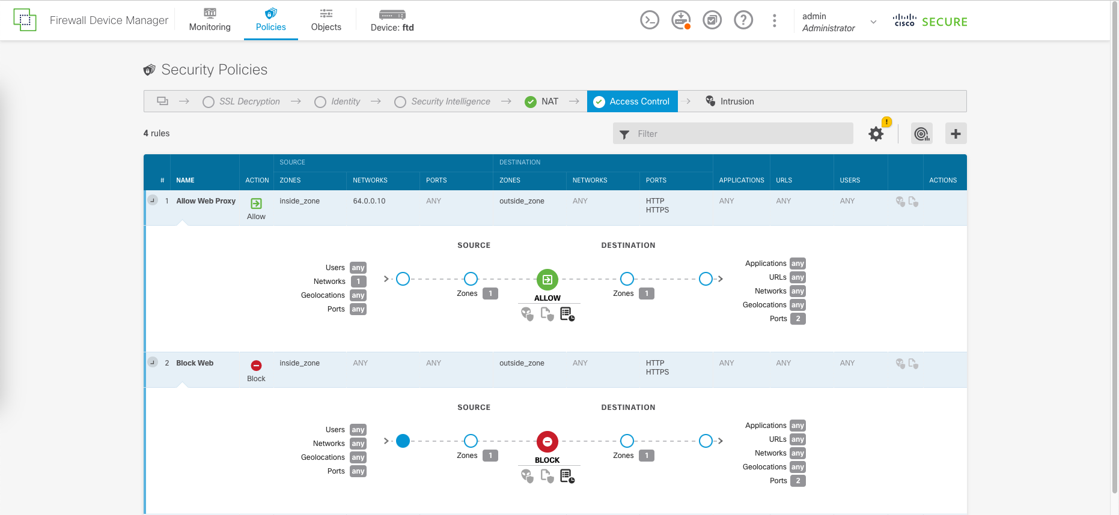Click the deploy changes icon
1119x515 pixels.
pos(680,20)
